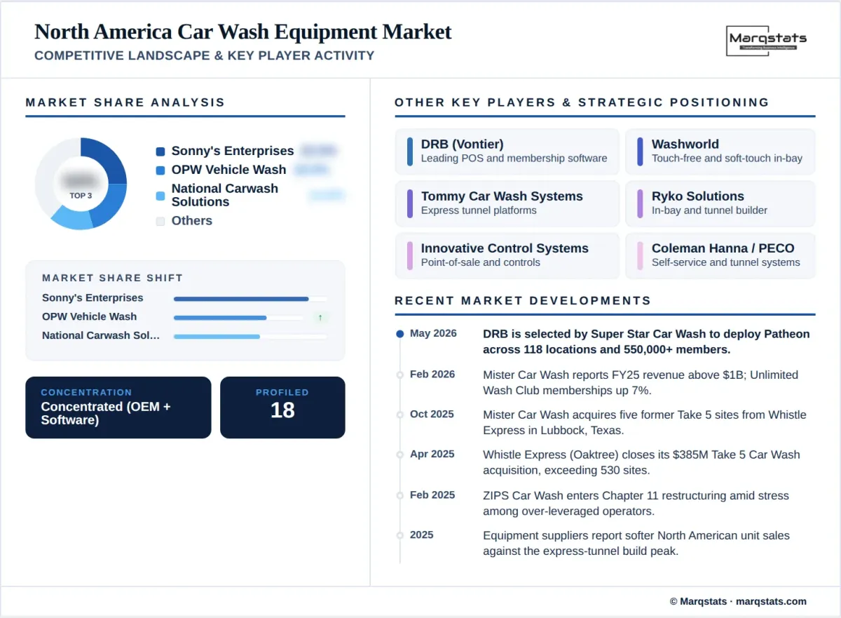The image size is (841, 618).
Task: Click the green up arrow beside OPW bar
Action: (320, 318)
